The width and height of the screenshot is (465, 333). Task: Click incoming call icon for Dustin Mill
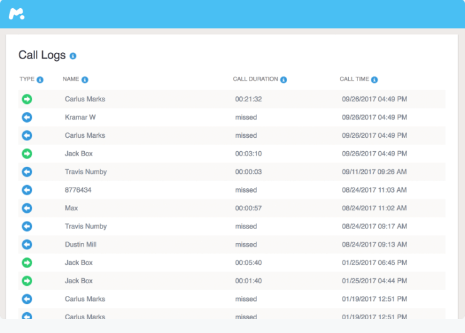tap(26, 245)
